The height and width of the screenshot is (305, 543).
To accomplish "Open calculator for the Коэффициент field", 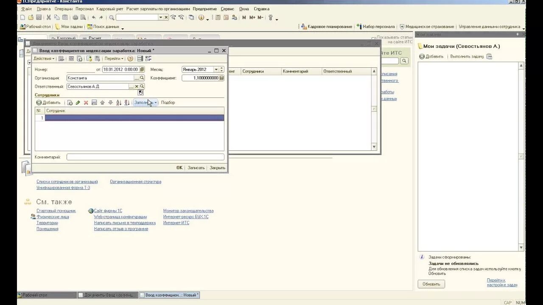I will (x=221, y=78).
